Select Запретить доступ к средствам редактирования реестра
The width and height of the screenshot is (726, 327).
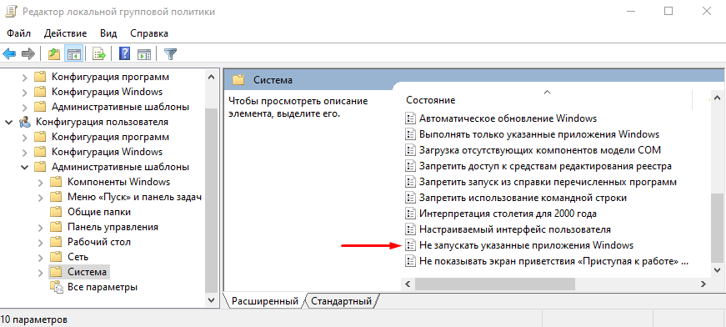(x=545, y=166)
